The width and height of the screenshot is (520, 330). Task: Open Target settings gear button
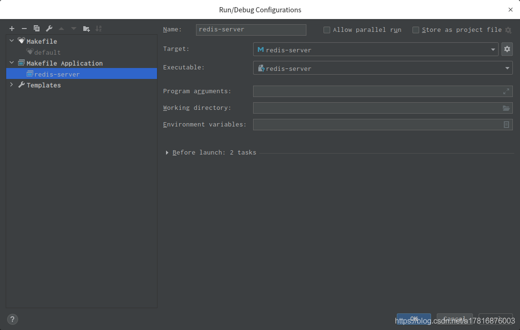point(507,49)
